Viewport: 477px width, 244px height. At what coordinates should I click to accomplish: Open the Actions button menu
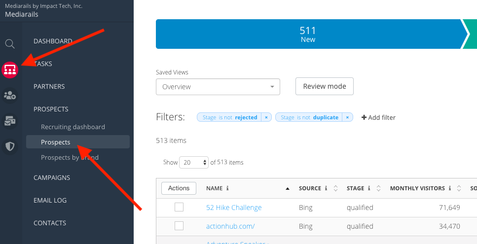tap(179, 188)
